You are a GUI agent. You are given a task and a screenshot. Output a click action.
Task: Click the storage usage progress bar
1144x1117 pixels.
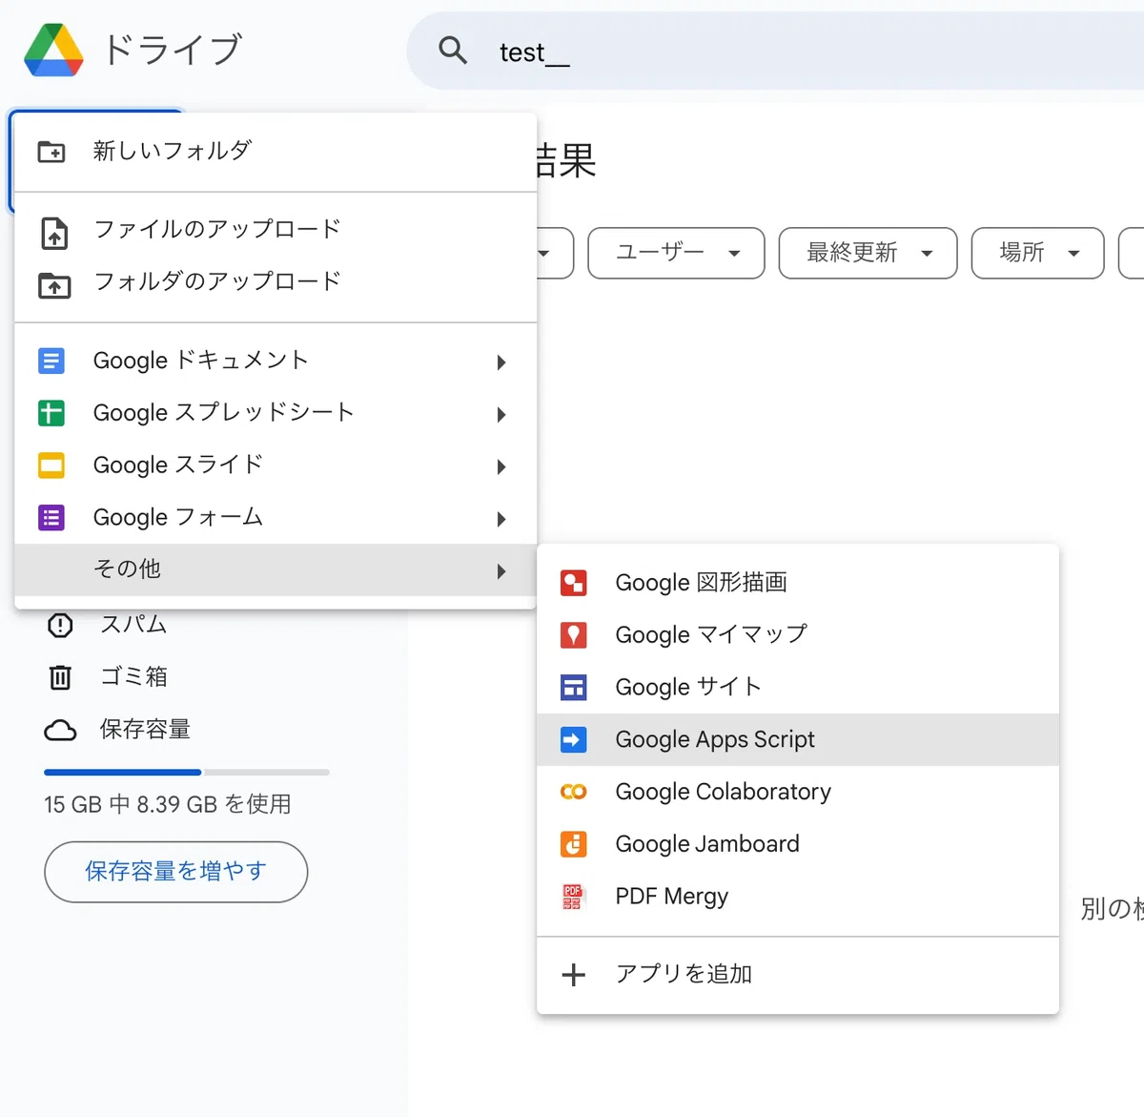(187, 772)
